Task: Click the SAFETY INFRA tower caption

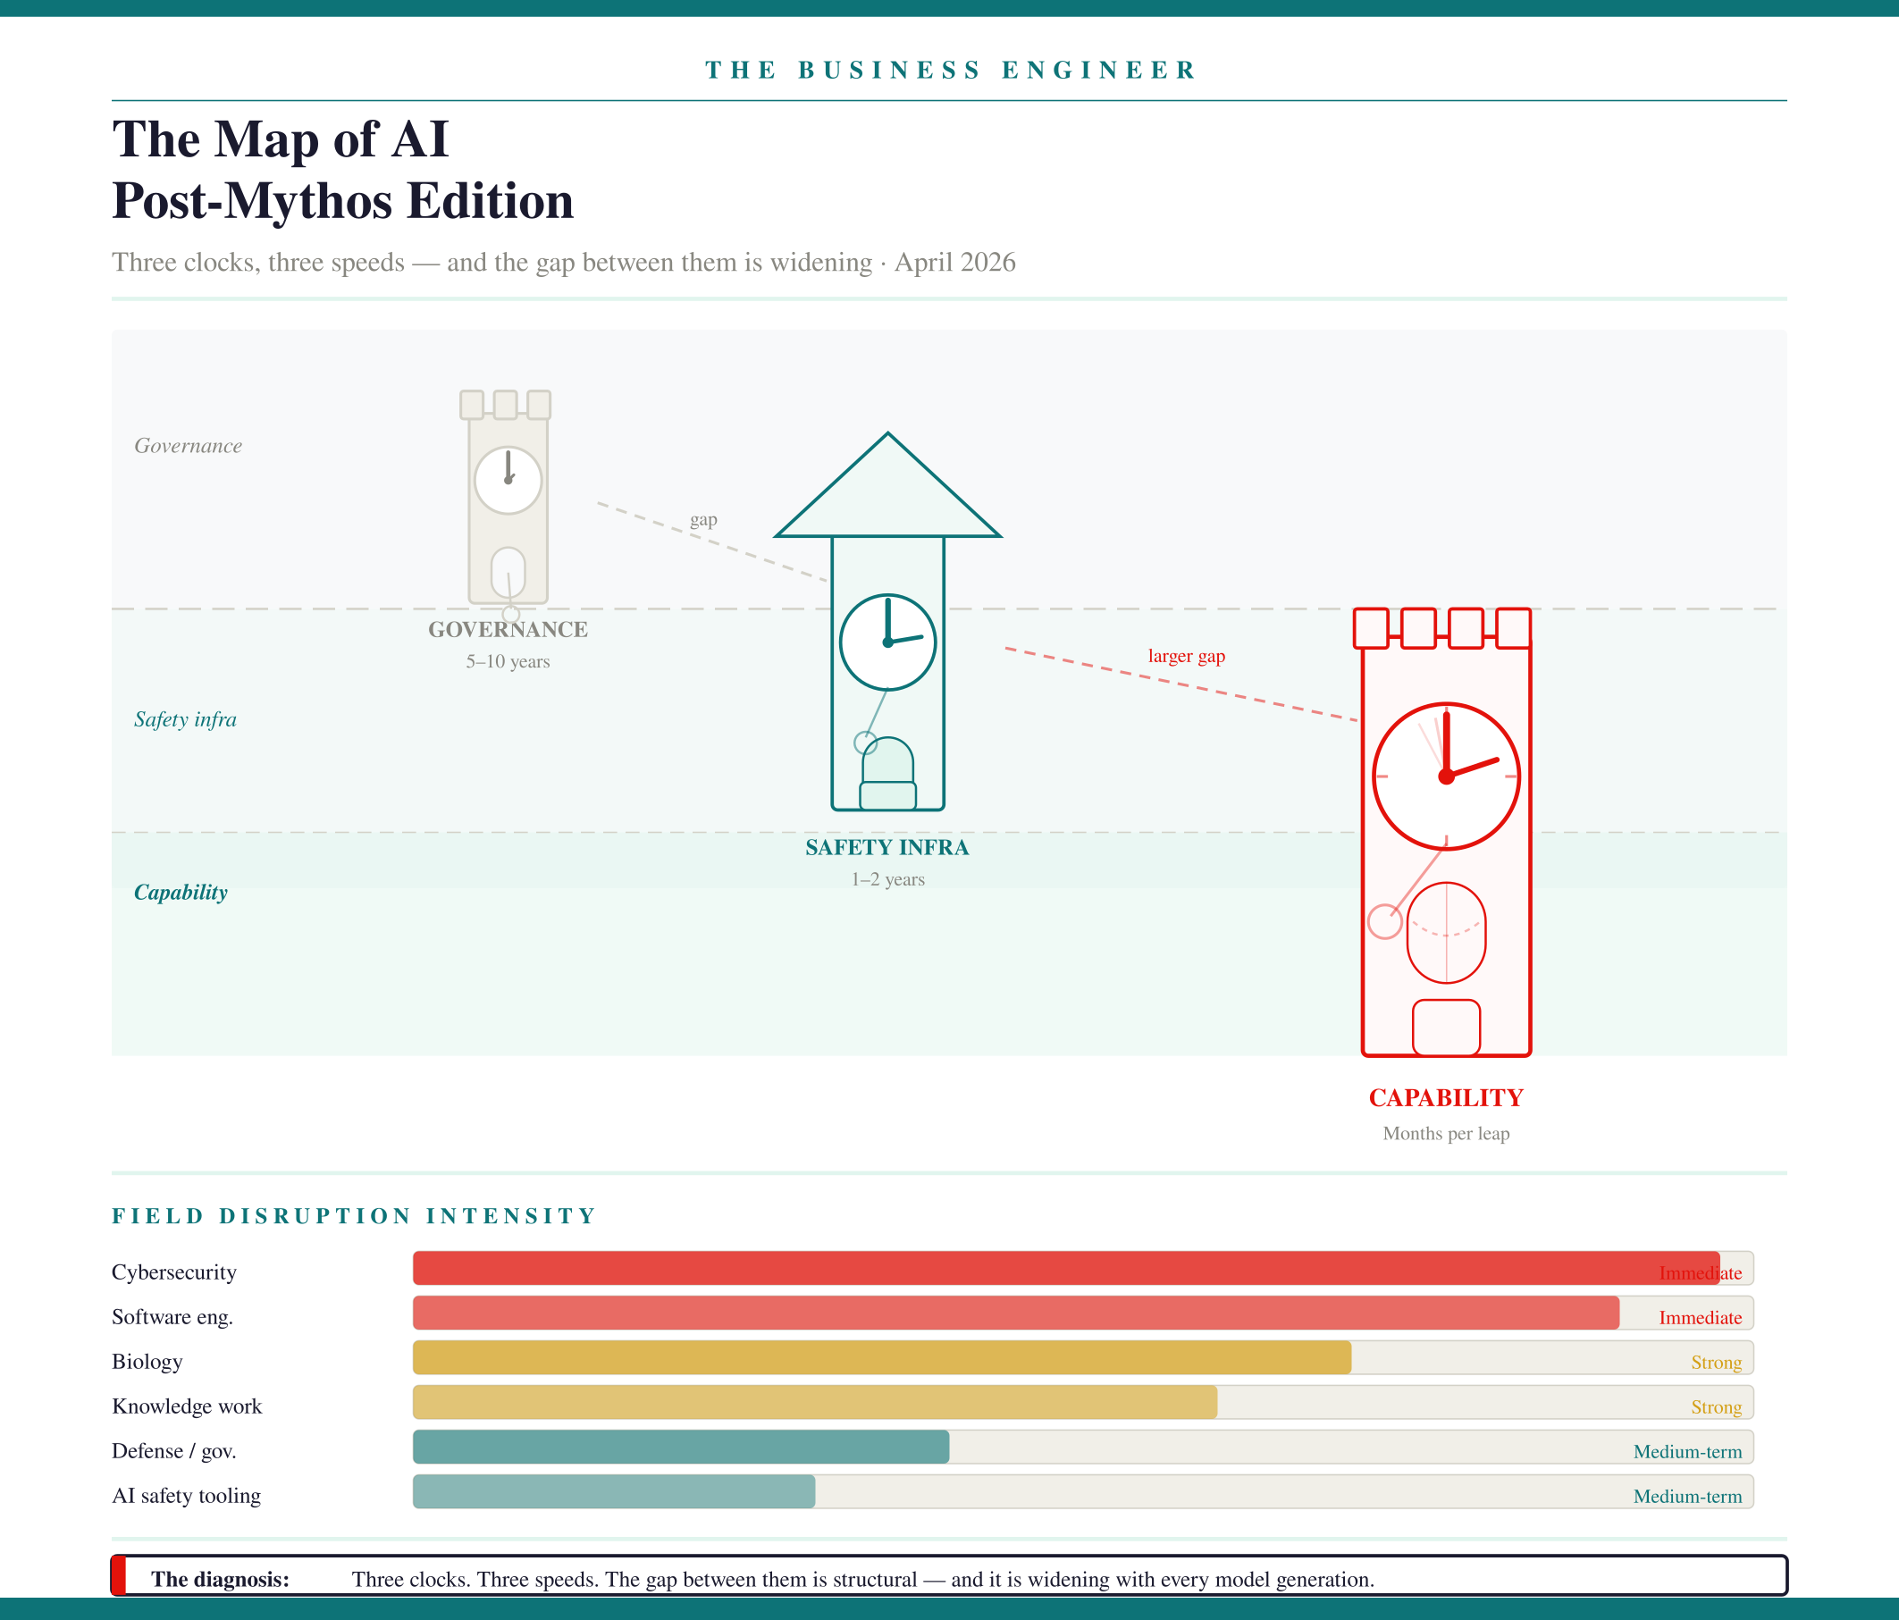Action: (886, 848)
